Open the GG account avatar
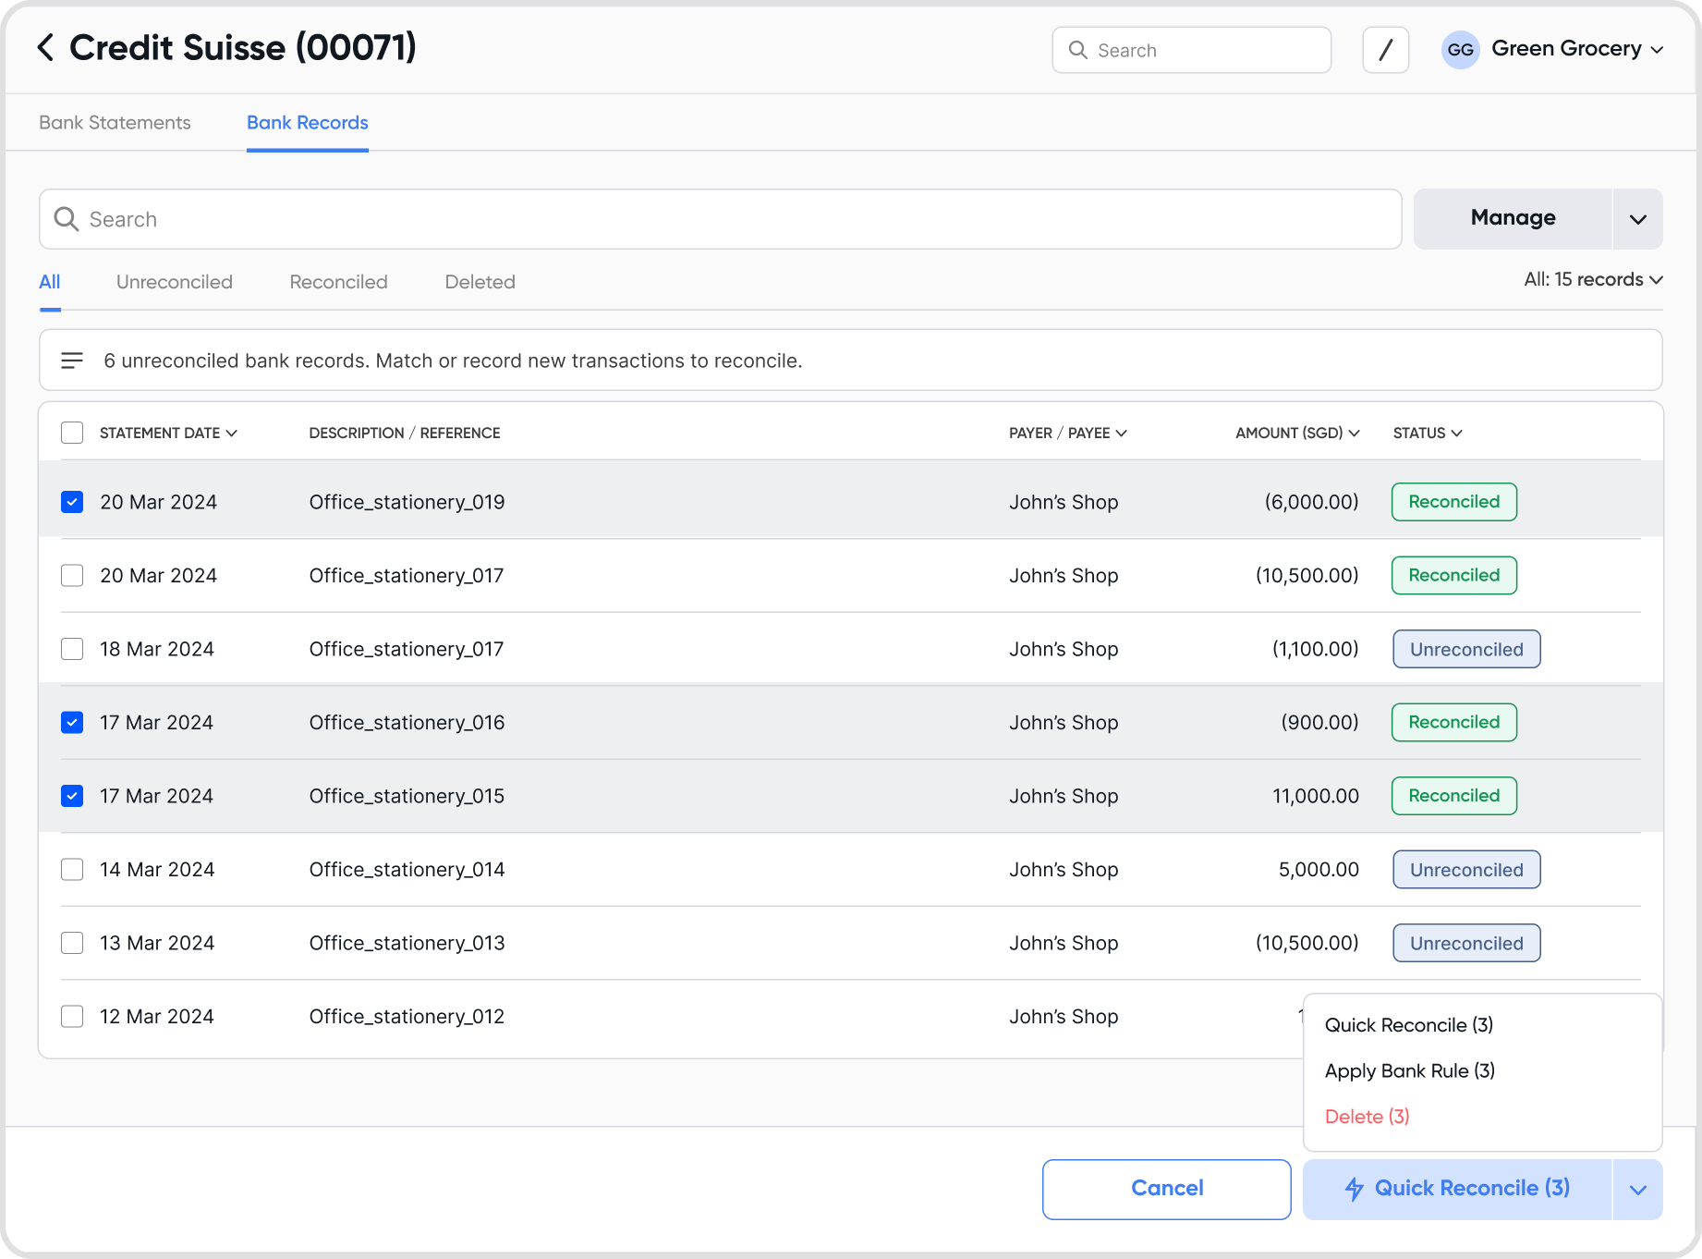 coord(1460,50)
